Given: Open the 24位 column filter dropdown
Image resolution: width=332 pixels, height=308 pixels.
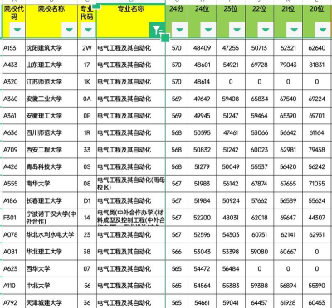Looking at the screenshot, I should [208, 30].
